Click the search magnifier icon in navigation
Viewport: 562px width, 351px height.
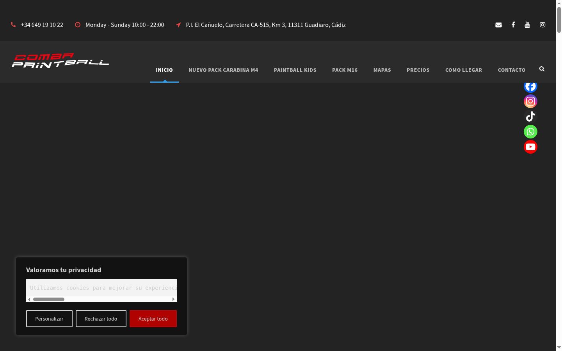(542, 69)
